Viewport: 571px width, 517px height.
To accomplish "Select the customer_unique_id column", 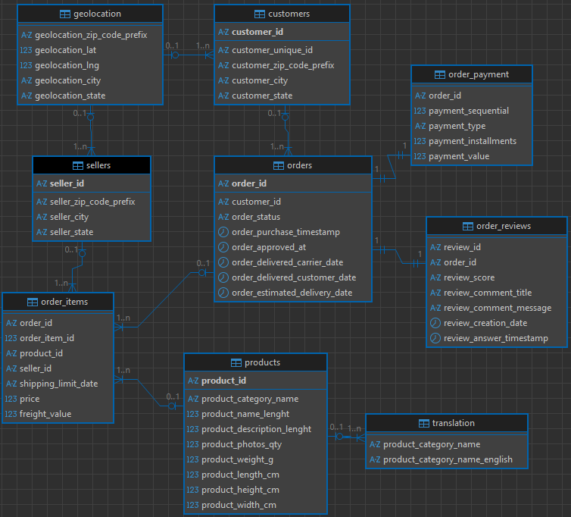I will tap(272, 50).
